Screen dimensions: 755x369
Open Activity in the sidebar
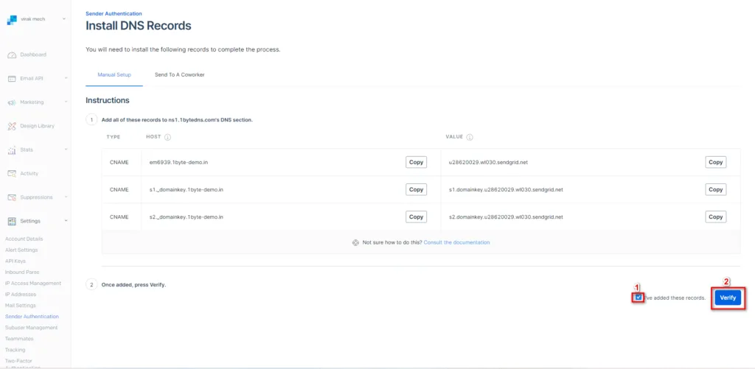coord(29,173)
